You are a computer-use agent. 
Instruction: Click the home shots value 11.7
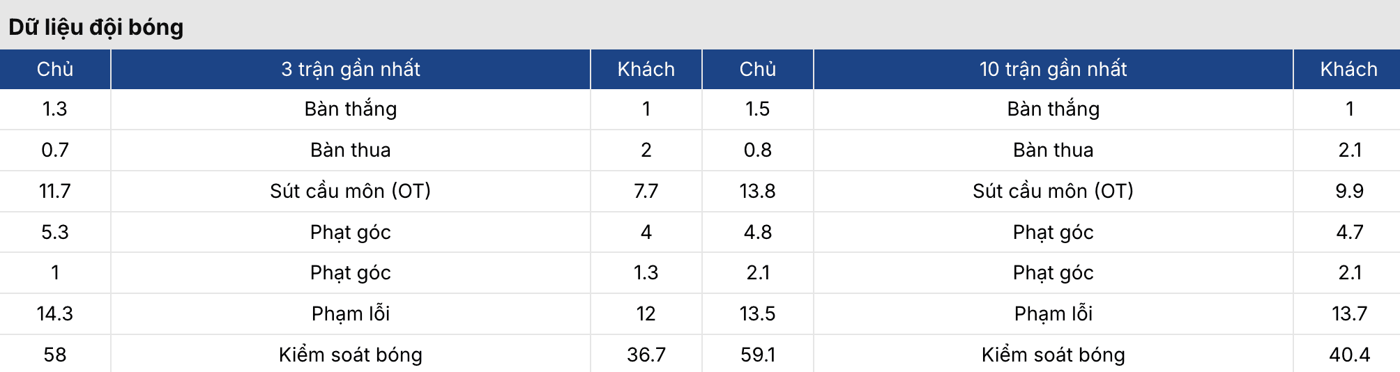tap(55, 191)
